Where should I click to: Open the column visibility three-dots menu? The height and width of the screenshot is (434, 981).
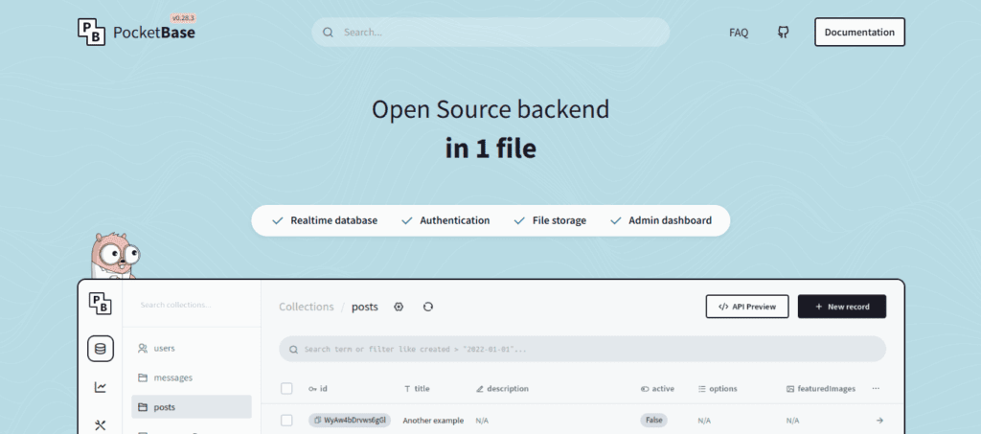[876, 388]
